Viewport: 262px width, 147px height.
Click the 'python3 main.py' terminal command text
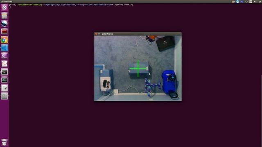[124, 4]
